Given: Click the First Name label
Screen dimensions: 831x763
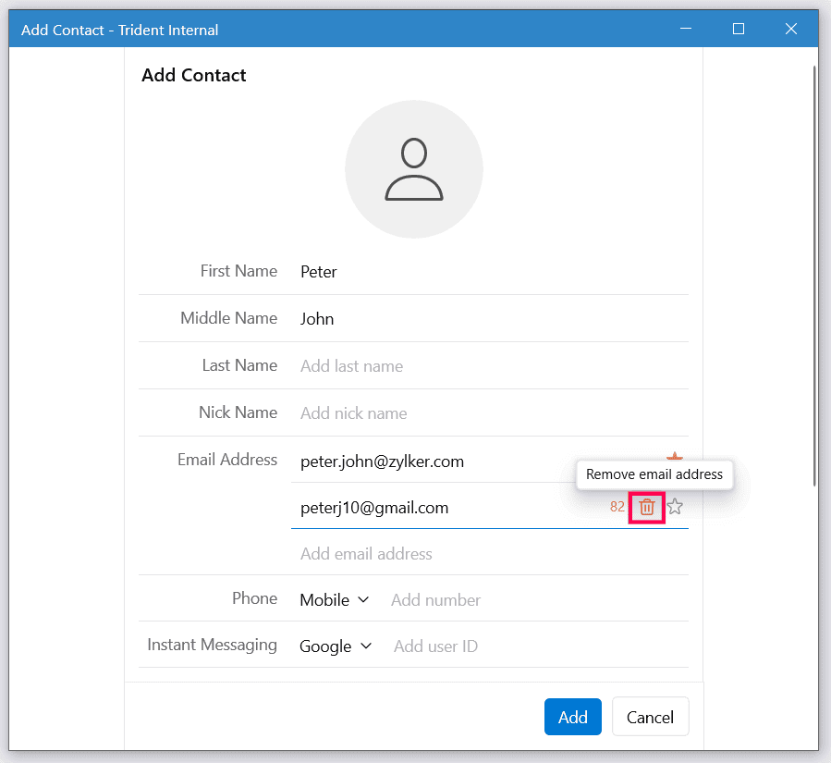Looking at the screenshot, I should click(x=238, y=271).
